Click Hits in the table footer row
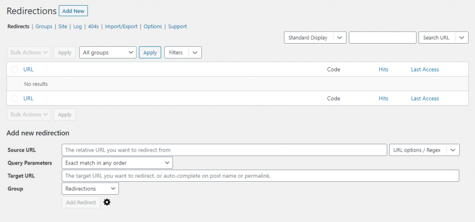475x222 pixels. click(384, 98)
